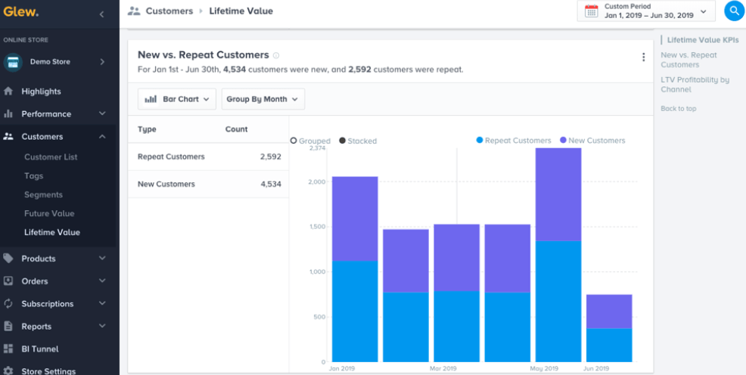The image size is (746, 375).
Task: Click the Back to top link
Action: (x=679, y=108)
